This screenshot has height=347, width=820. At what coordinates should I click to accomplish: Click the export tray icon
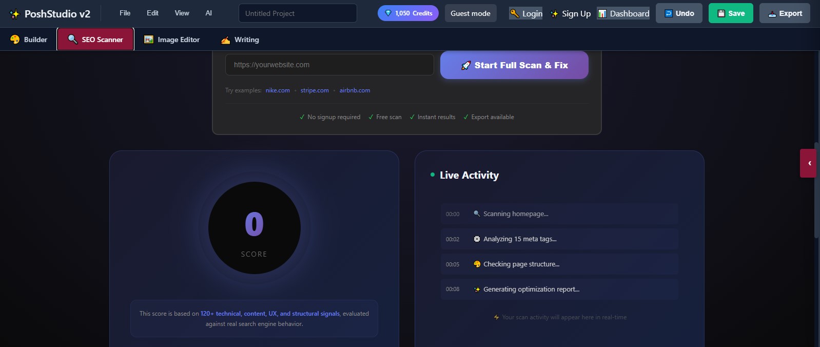pyautogui.click(x=772, y=14)
